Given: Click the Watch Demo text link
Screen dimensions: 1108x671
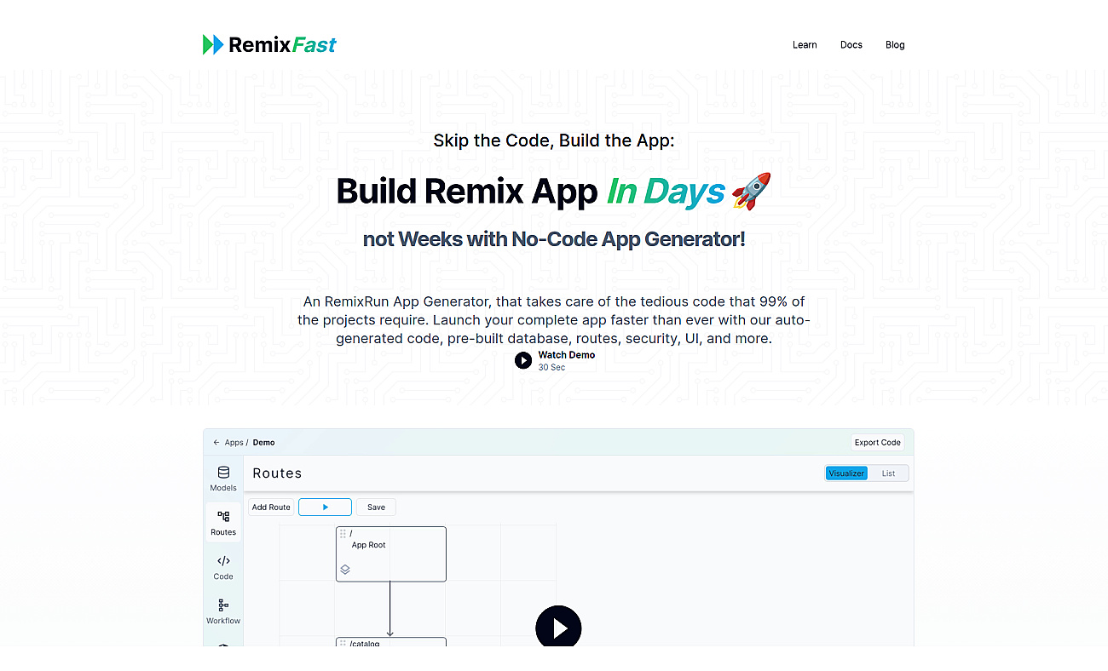Looking at the screenshot, I should pyautogui.click(x=567, y=355).
